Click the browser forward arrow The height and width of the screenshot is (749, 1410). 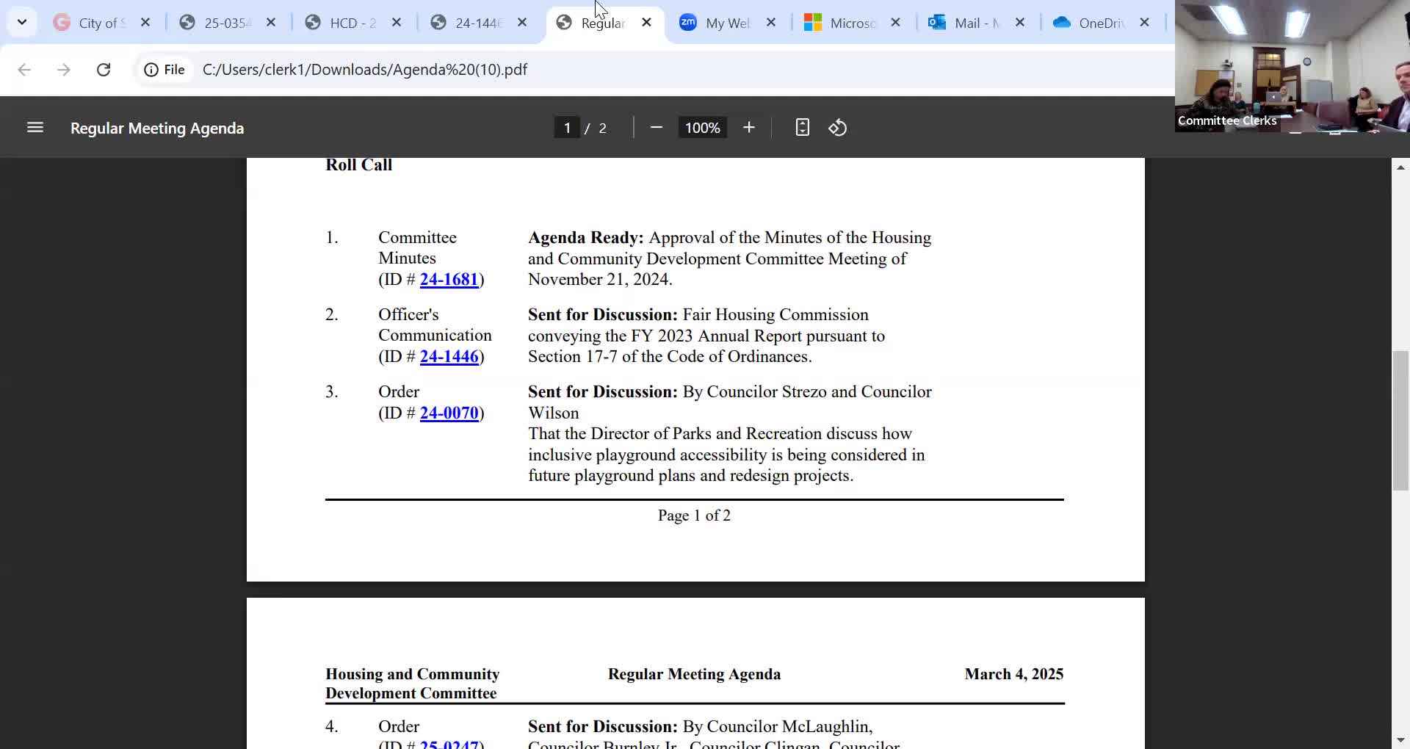tap(64, 70)
